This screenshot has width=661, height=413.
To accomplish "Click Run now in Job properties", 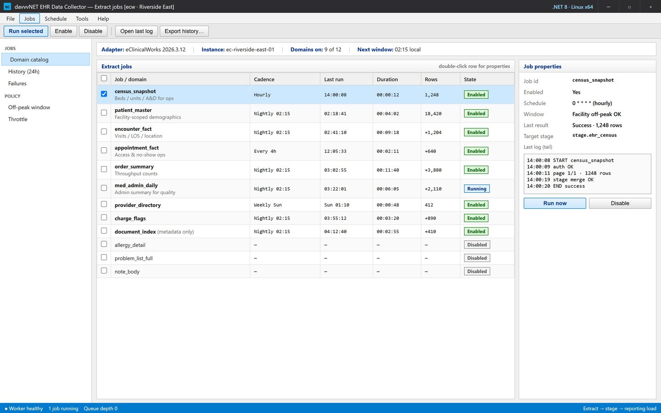I will pos(555,203).
